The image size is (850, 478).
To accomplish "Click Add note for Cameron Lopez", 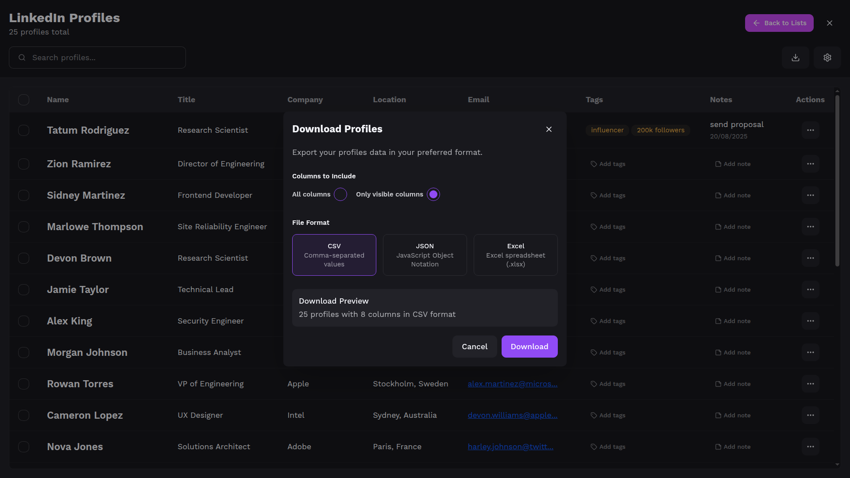I will point(733,415).
